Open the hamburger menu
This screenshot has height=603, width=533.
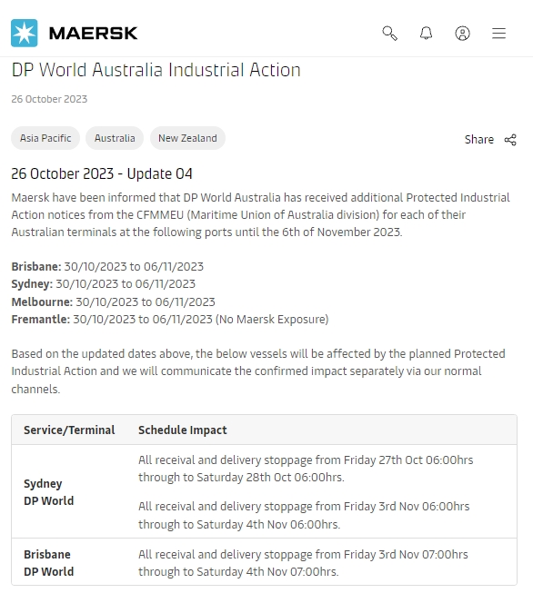(x=498, y=33)
